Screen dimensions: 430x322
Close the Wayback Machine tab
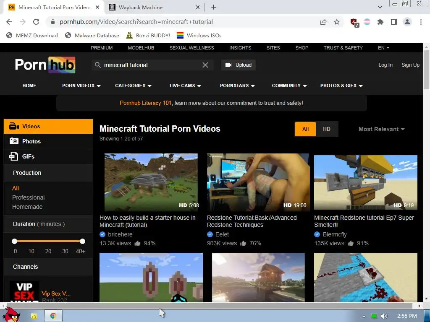pos(198,8)
